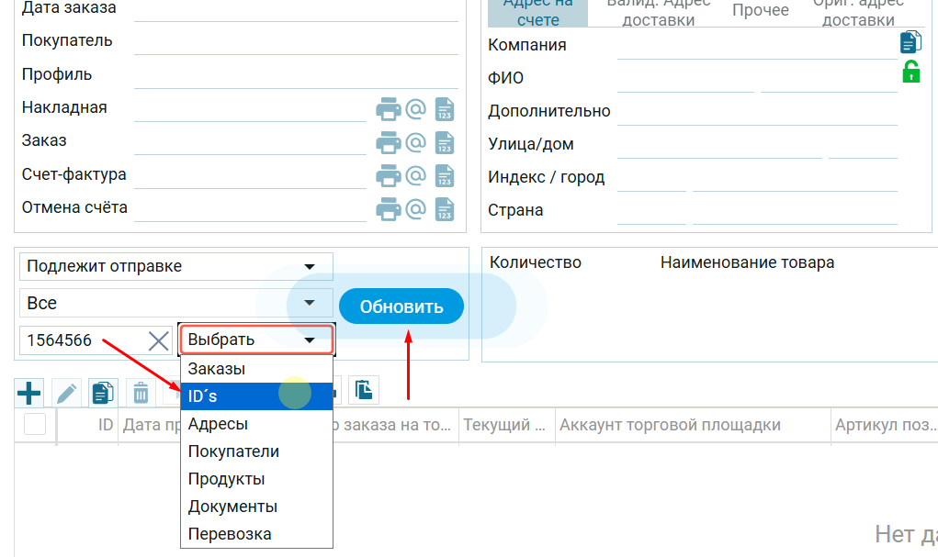Click the email icon in Заказ row

click(416, 142)
